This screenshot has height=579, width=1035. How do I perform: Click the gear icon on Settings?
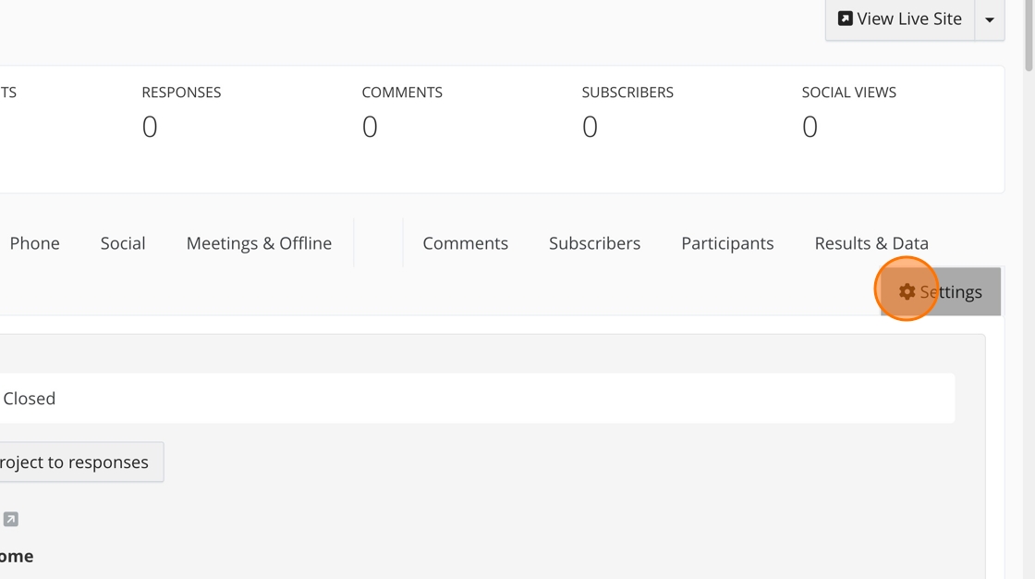pyautogui.click(x=907, y=292)
